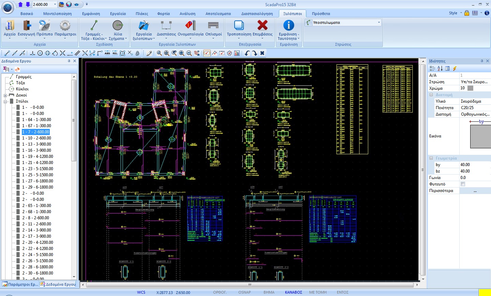Switch to the Ανάλυση ribbon tab
This screenshot has height=296, width=491.
pos(188,14)
